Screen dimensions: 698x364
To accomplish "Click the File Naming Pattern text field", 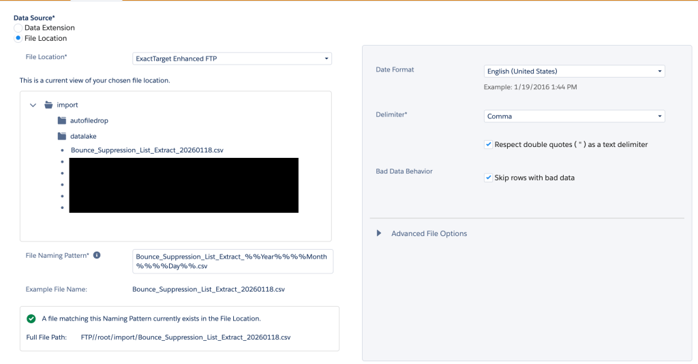I will (x=232, y=261).
